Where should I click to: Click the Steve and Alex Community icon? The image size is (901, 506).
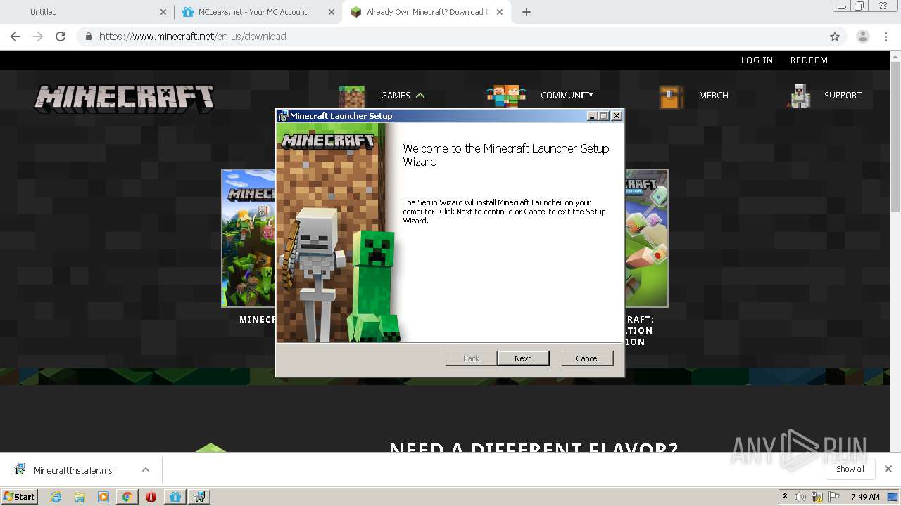(x=506, y=96)
